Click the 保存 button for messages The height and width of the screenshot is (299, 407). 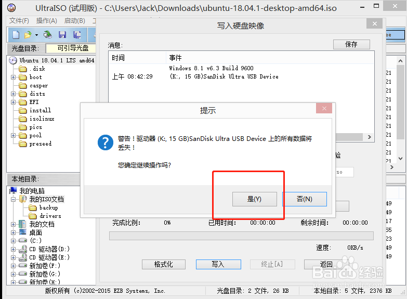coord(351,44)
